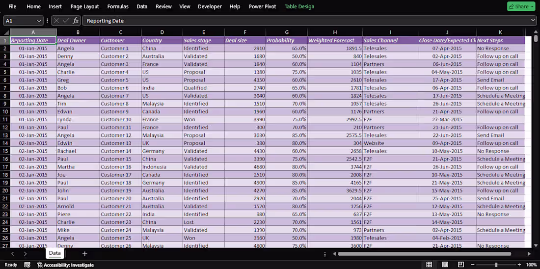Open the Power Pivot tab

[263, 6]
